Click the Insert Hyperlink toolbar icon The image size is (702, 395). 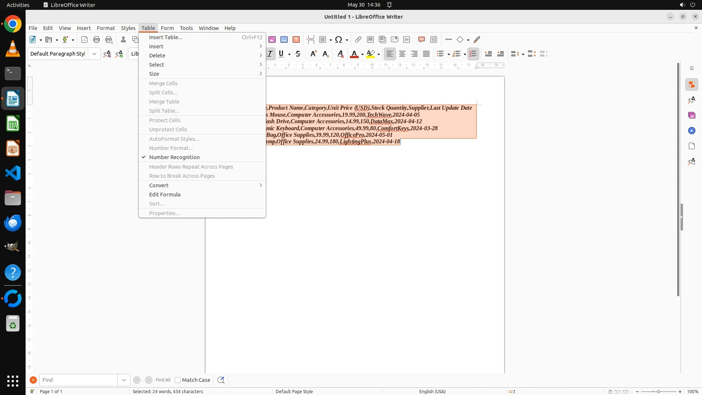[x=358, y=40]
